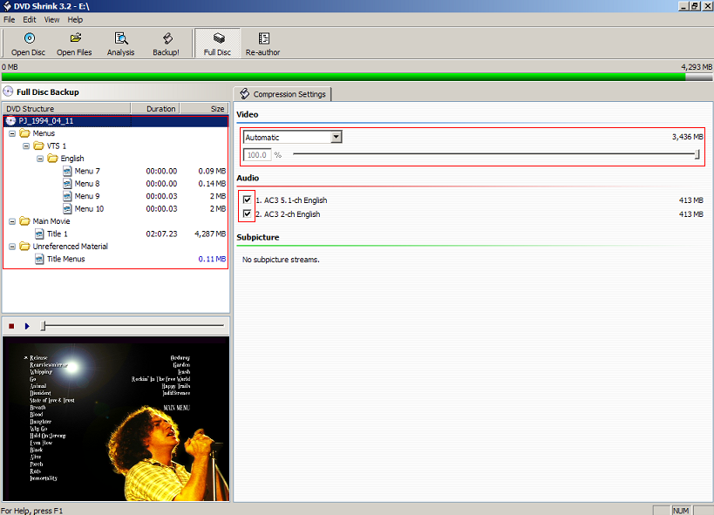Select the Compression Settings tab
Screen dimensions: 714x515
(282, 94)
